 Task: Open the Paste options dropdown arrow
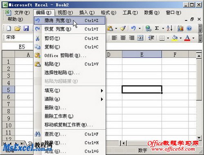click(116, 29)
